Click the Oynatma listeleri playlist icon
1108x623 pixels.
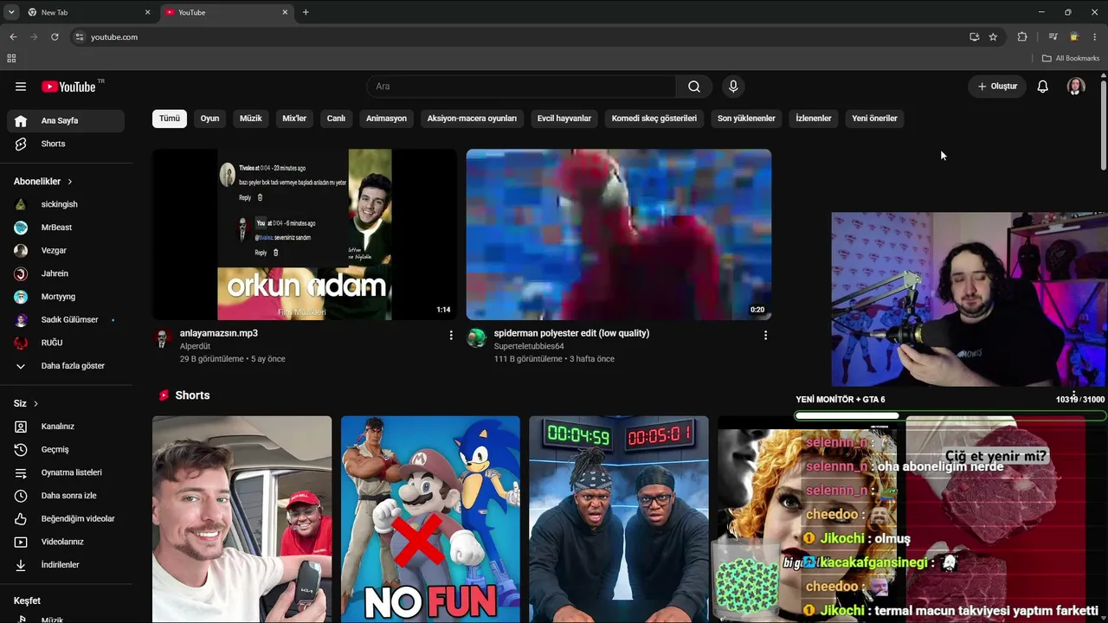click(x=21, y=472)
